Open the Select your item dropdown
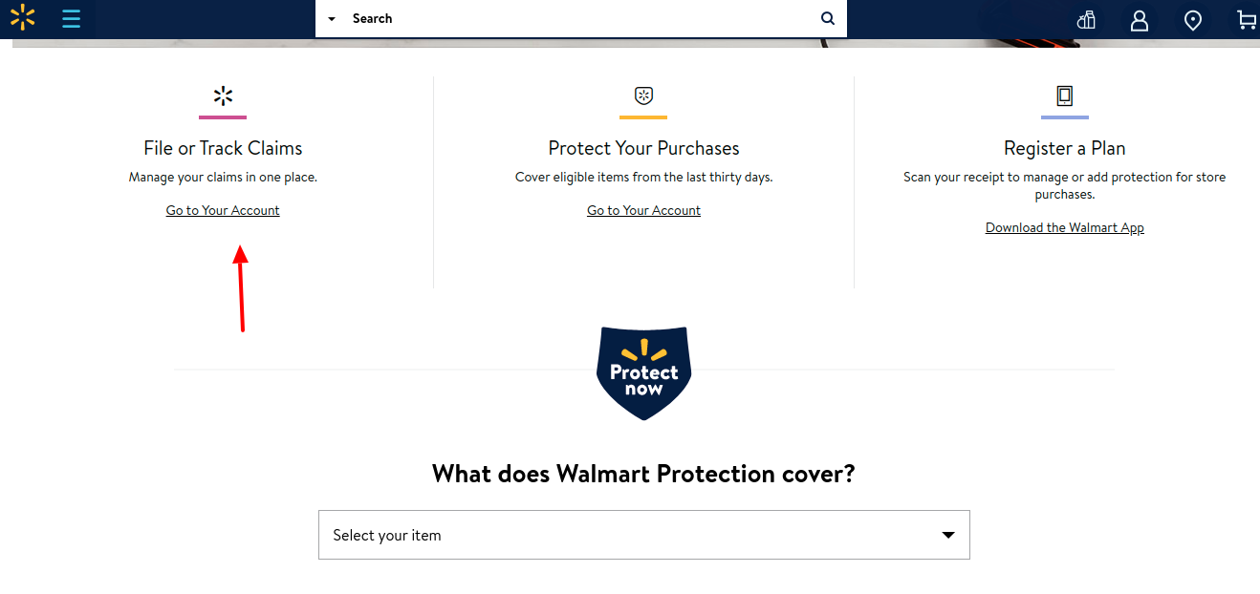 click(x=643, y=535)
